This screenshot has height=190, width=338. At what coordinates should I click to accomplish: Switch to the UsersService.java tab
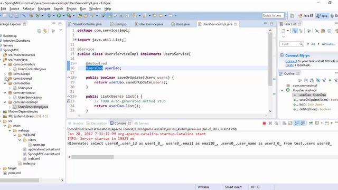tap(149, 24)
